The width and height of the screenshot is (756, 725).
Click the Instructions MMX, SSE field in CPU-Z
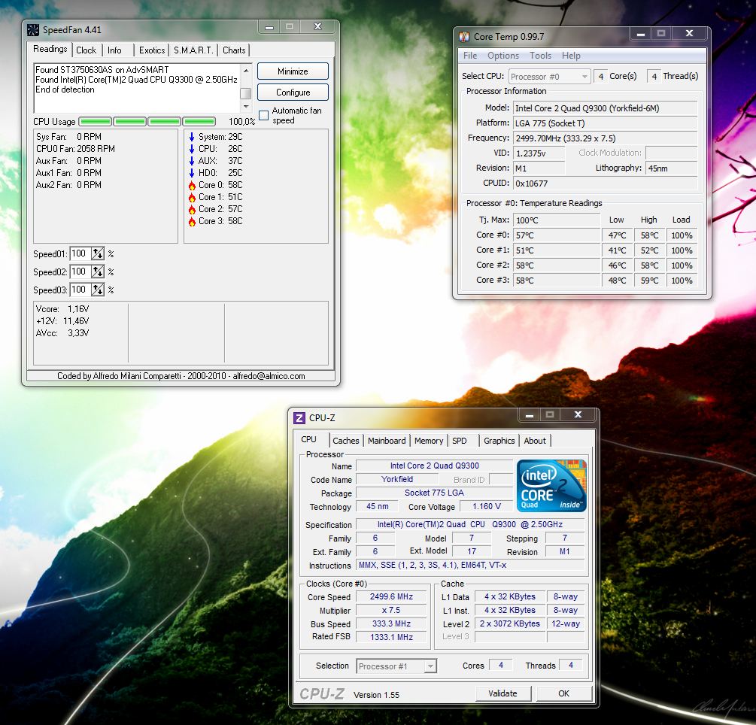click(470, 565)
